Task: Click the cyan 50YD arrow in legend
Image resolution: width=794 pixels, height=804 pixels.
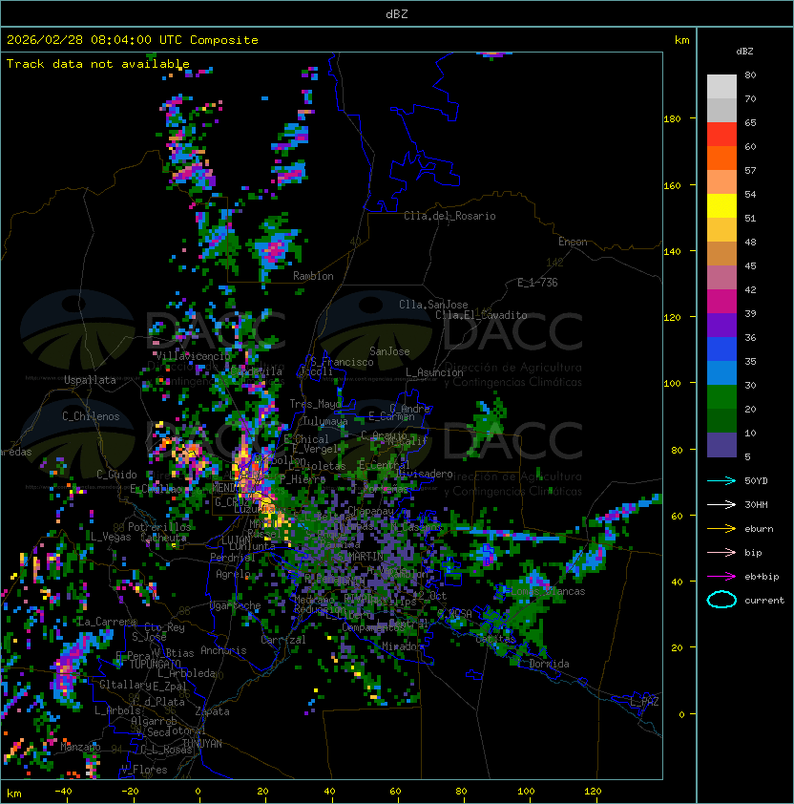Action: (x=721, y=480)
